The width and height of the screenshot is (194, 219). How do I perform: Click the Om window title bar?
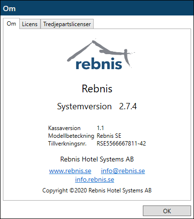(97, 8)
